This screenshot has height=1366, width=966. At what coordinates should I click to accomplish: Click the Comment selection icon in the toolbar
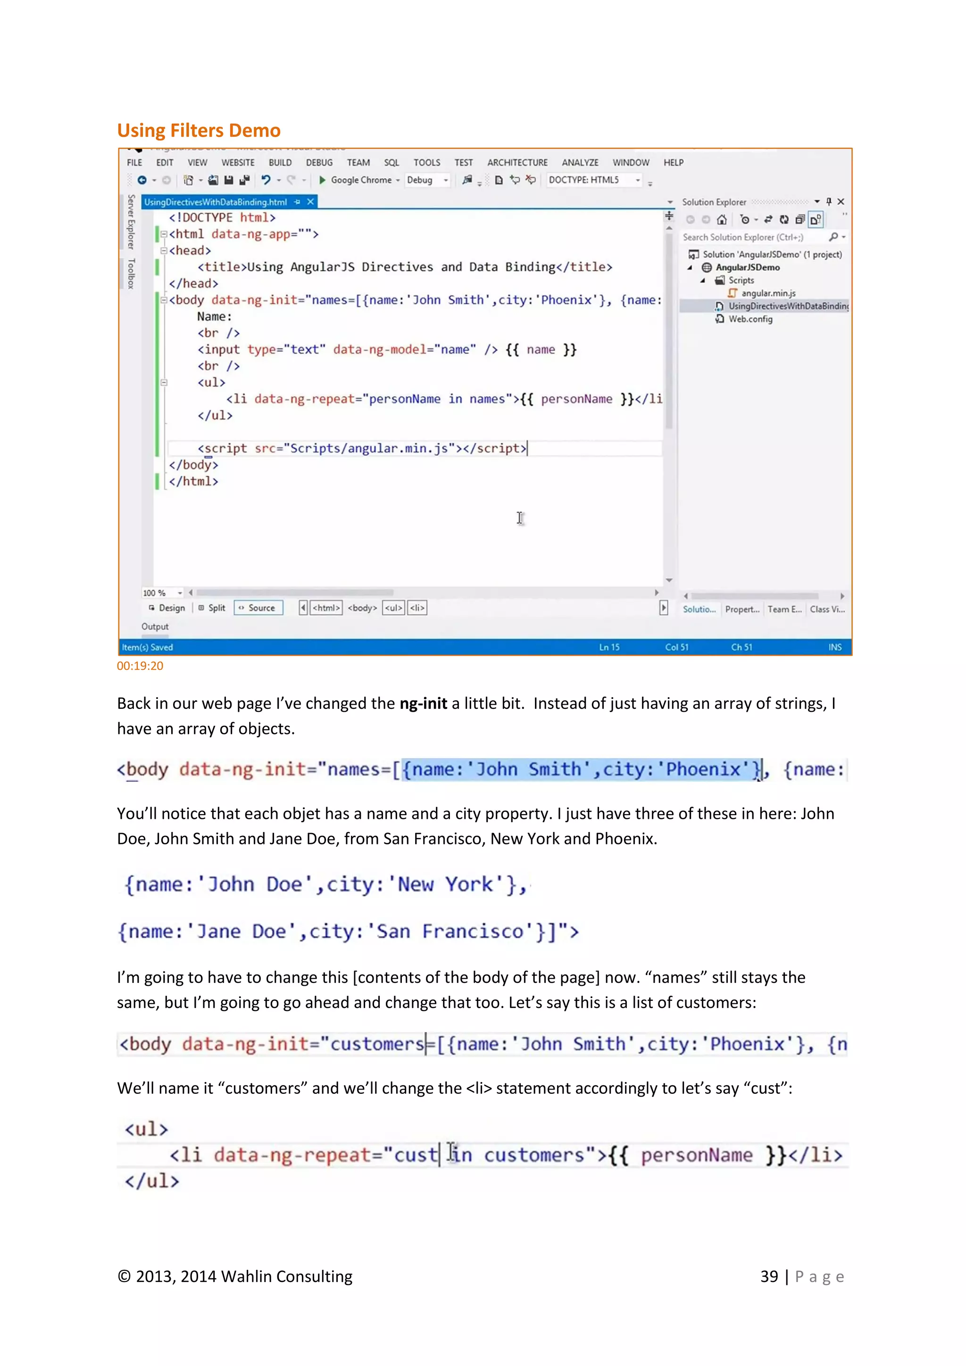(515, 180)
